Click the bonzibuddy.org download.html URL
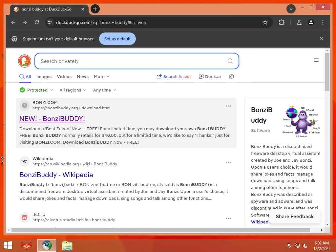The height and width of the screenshot is (252, 336). click(71, 108)
